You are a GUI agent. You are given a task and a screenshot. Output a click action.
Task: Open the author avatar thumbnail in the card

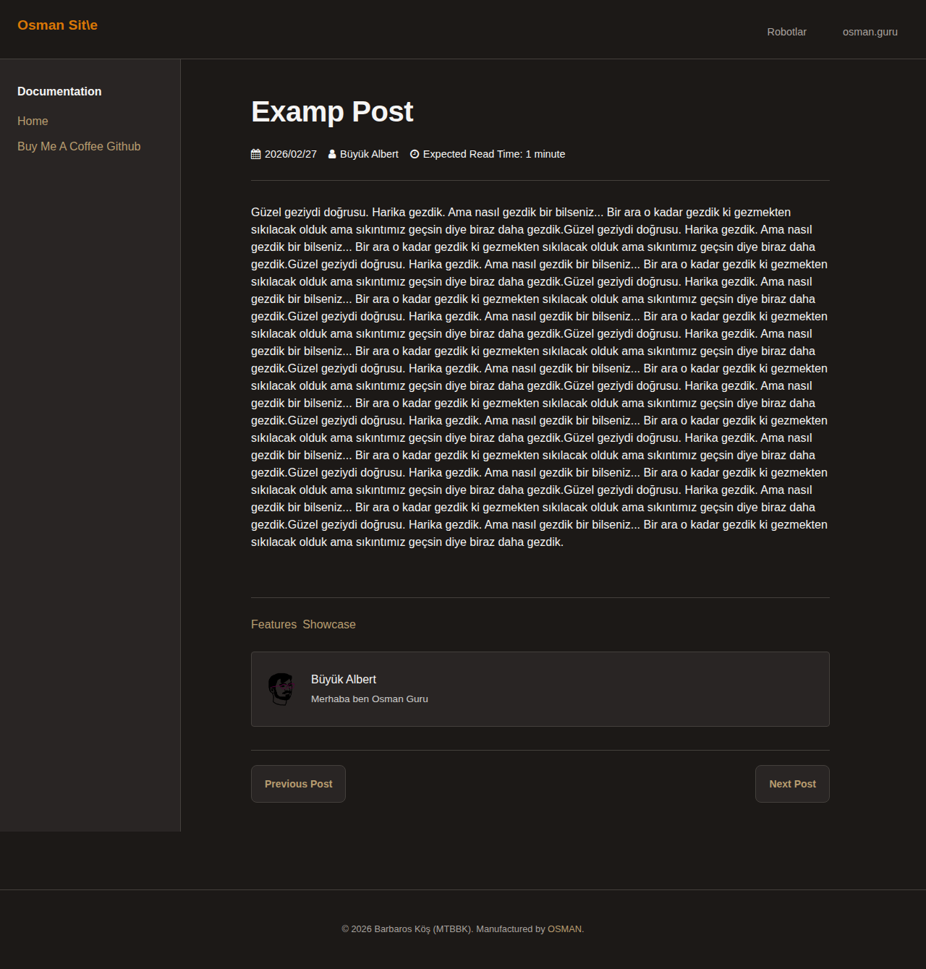(281, 689)
